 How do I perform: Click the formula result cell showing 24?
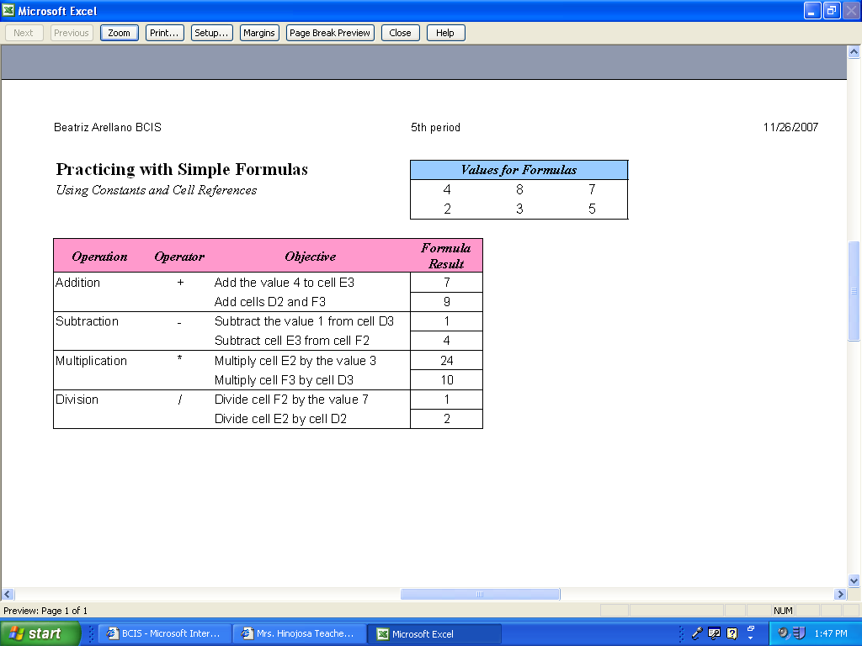click(446, 361)
